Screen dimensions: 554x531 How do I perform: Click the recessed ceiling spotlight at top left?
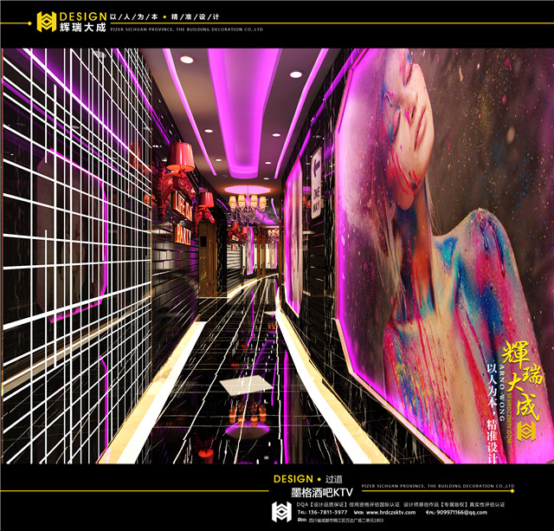[x=186, y=60]
